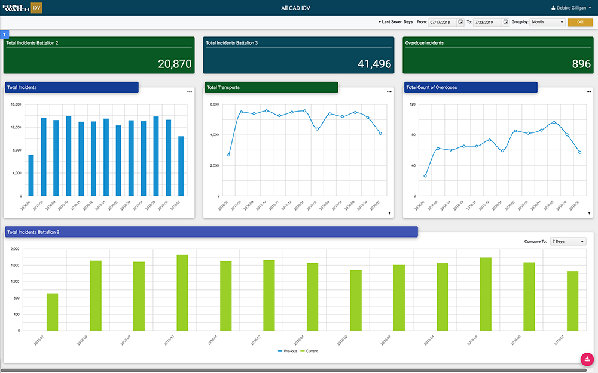This screenshot has width=598, height=373.
Task: Click green 2019-02 bar in Battalion 2 chart
Action: point(356,300)
